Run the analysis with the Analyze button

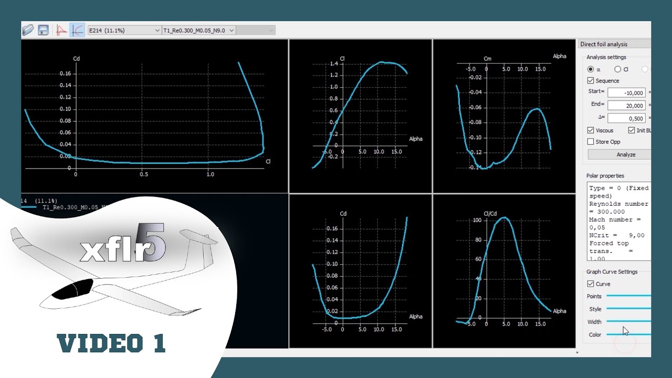tap(619, 154)
